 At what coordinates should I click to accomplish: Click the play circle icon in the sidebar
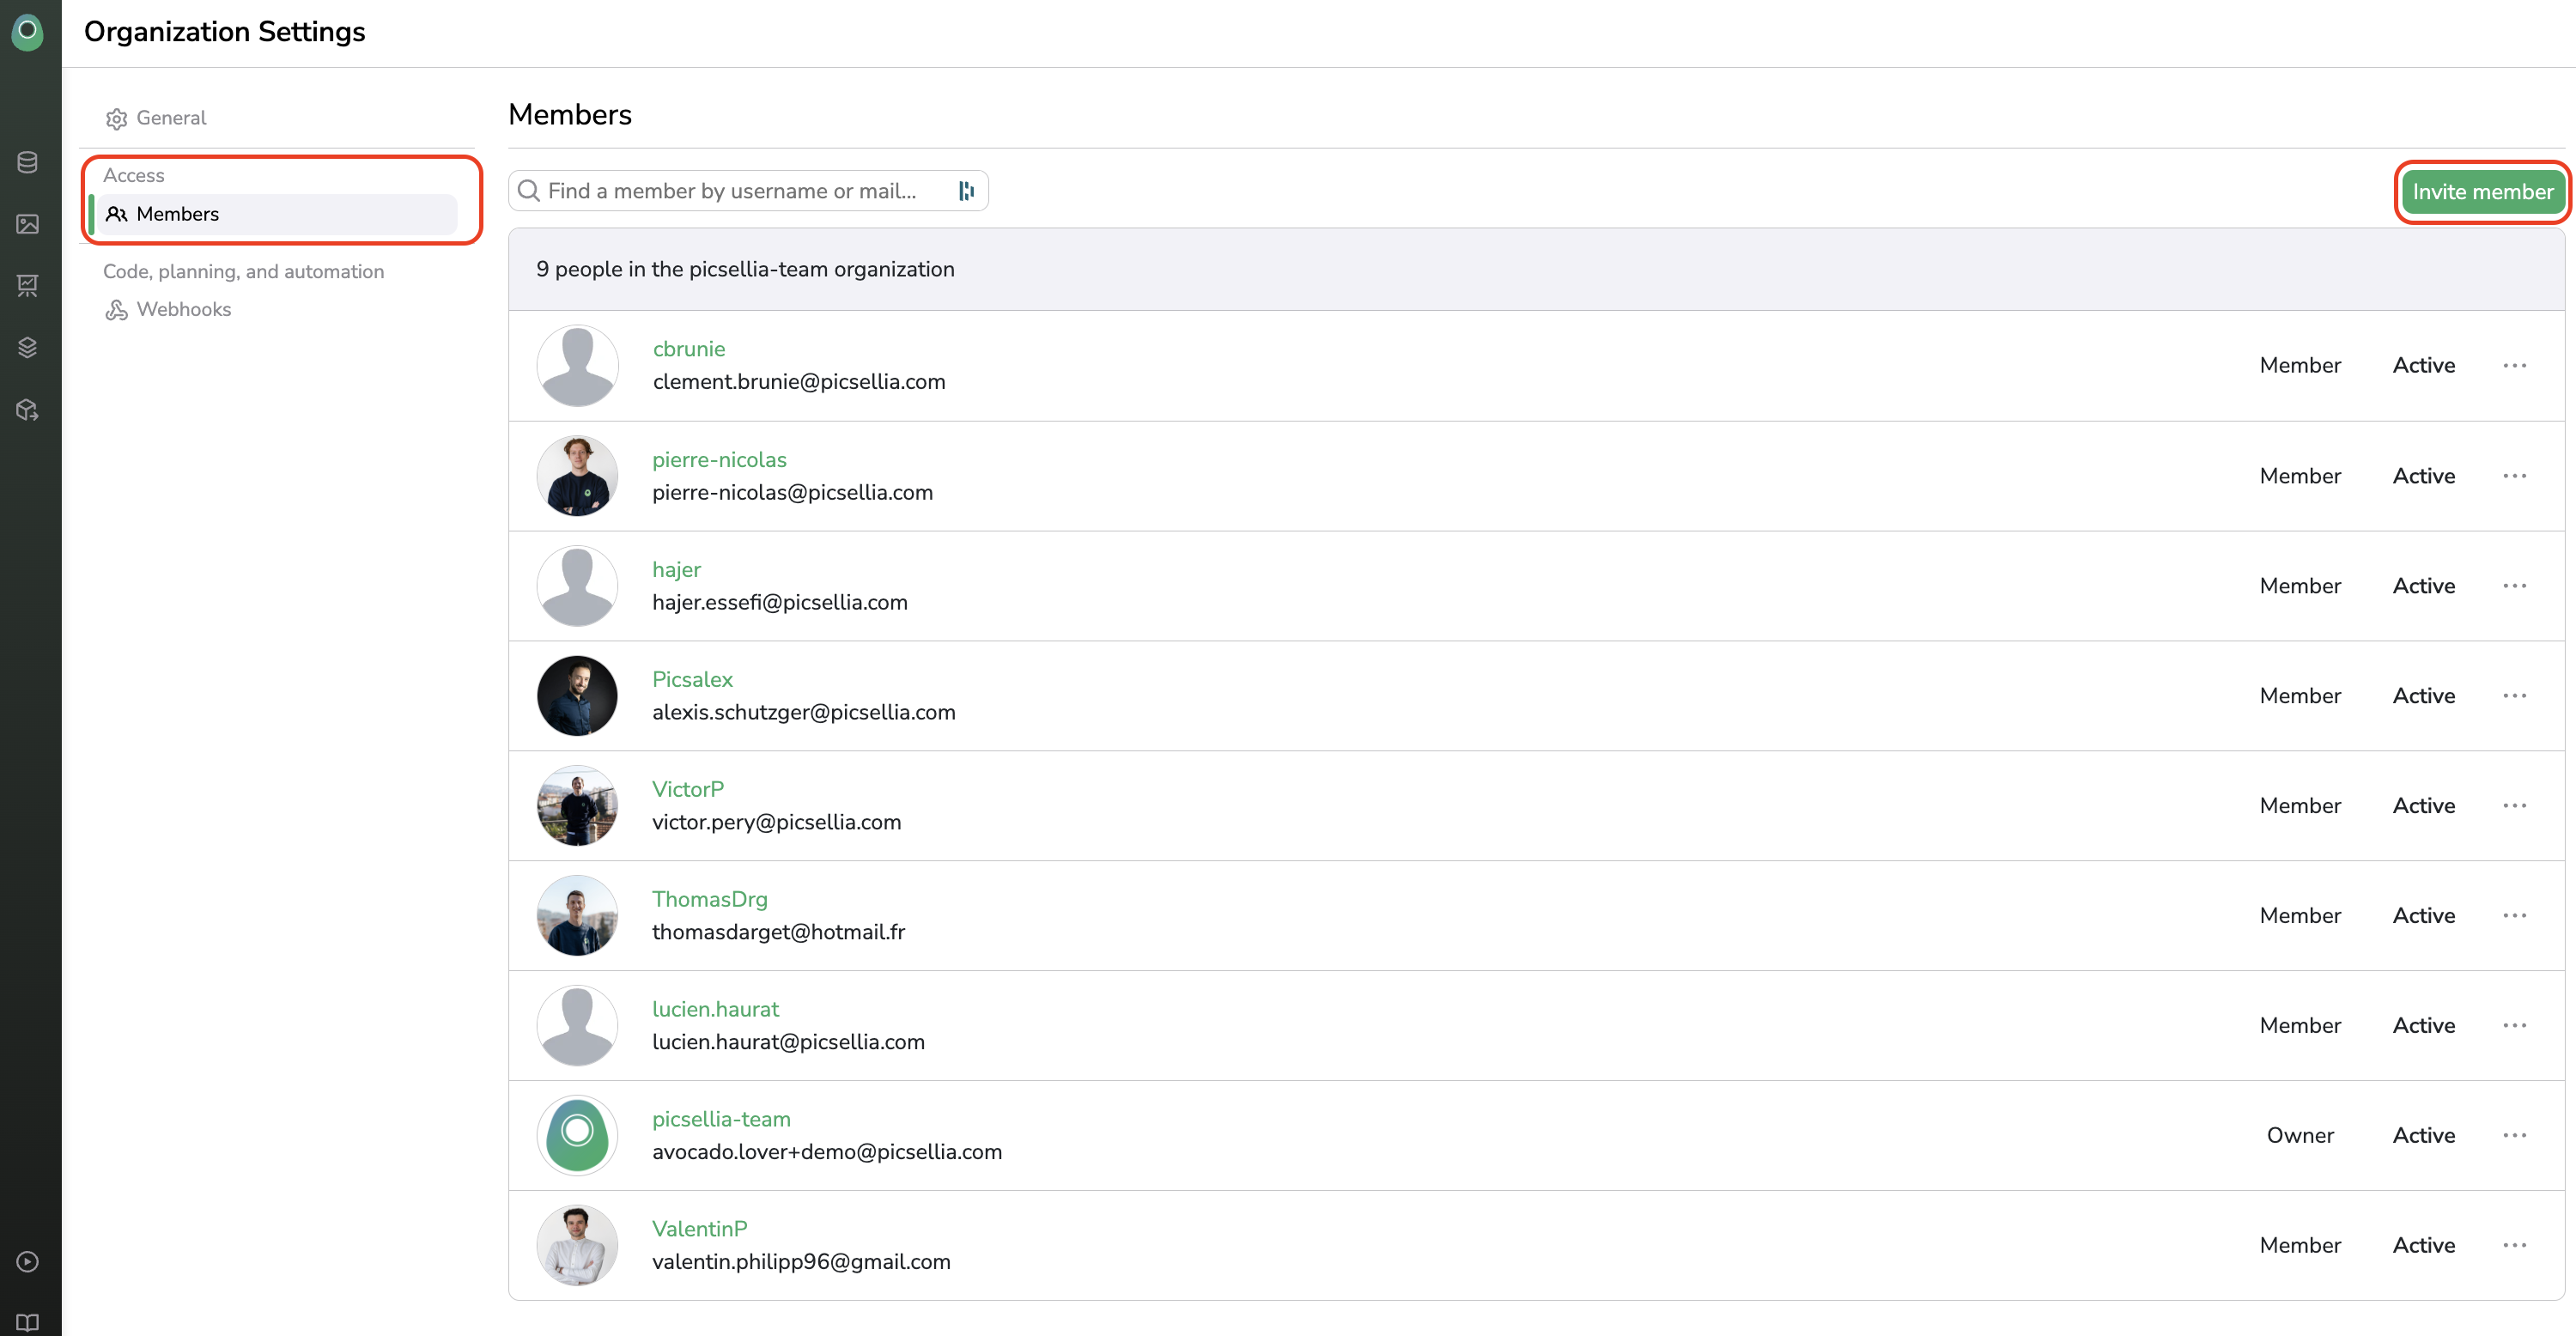tap(28, 1262)
